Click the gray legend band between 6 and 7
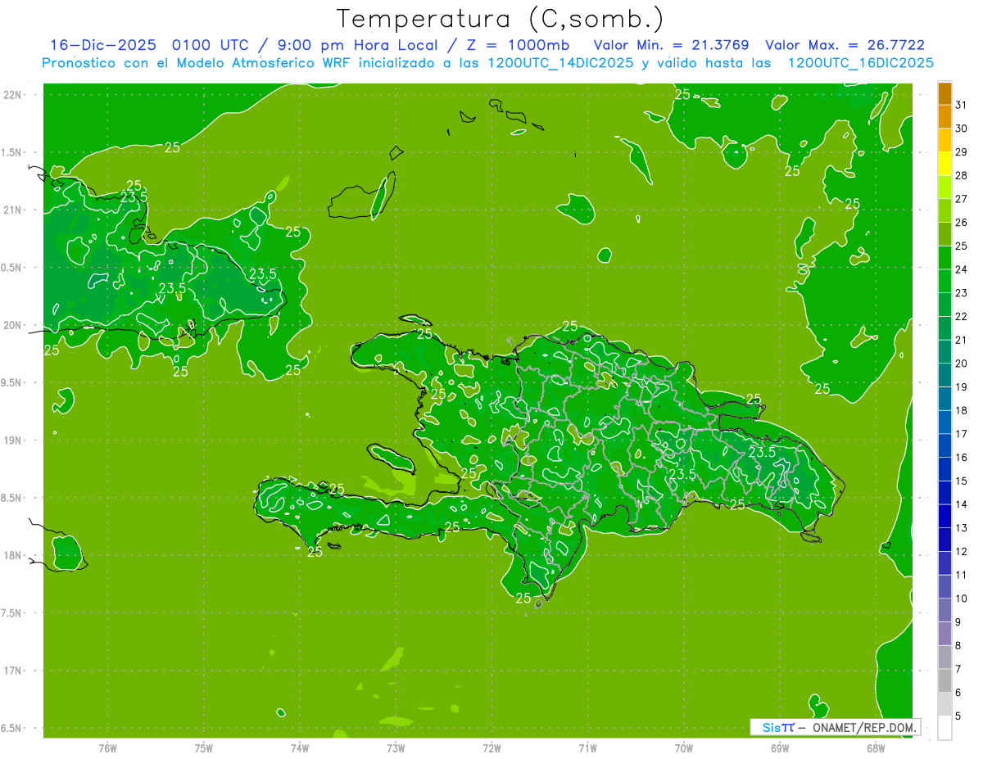This screenshot has height=759, width=983. tap(944, 681)
